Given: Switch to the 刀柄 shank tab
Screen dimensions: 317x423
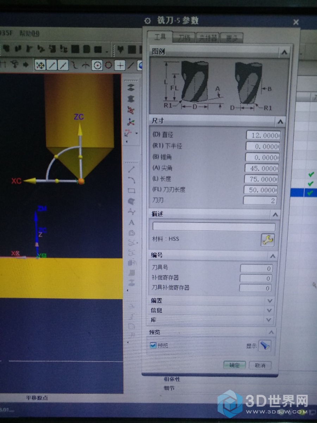Looking at the screenshot, I should [x=185, y=38].
